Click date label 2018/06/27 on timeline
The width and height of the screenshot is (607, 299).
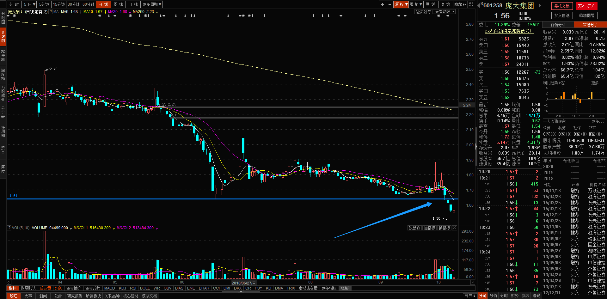[243, 283]
